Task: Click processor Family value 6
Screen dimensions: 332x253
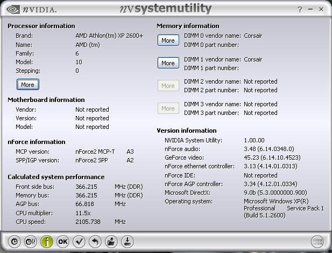Action: coord(77,53)
